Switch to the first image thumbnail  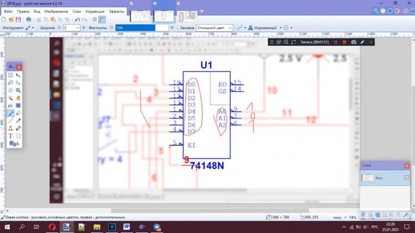click(141, 16)
